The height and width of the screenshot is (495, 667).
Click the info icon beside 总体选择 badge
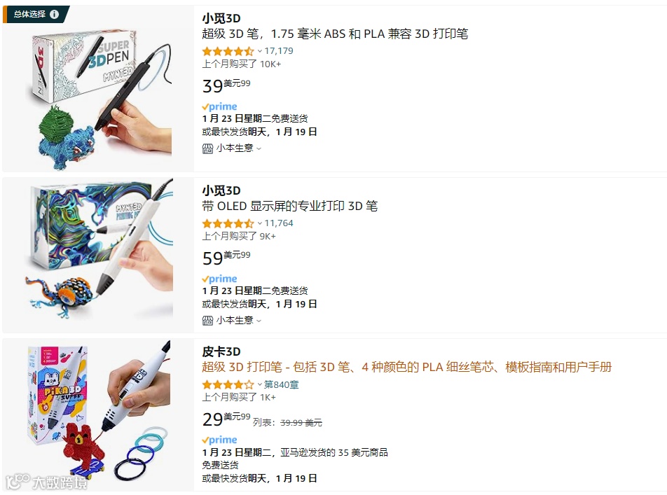point(55,14)
